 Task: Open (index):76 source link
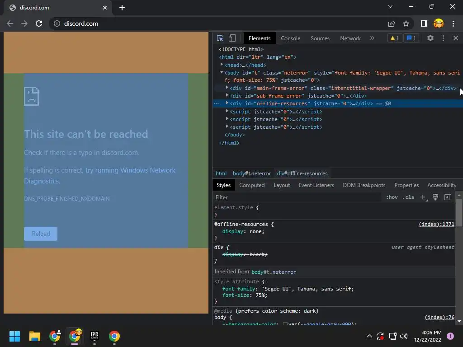439,317
